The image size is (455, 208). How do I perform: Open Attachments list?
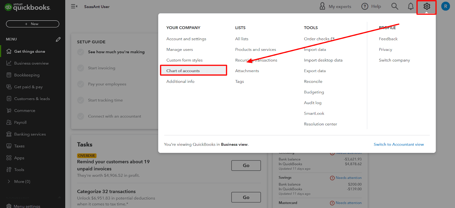pyautogui.click(x=247, y=71)
